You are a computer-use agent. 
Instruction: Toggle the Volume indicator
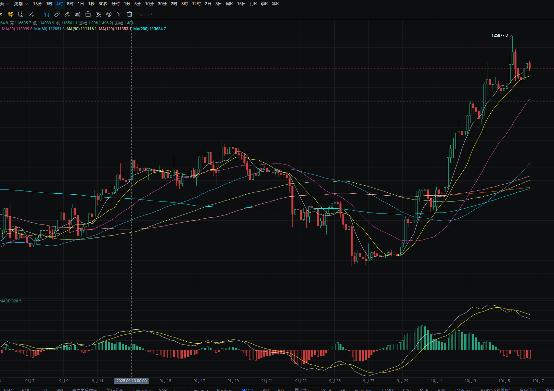(200, 389)
